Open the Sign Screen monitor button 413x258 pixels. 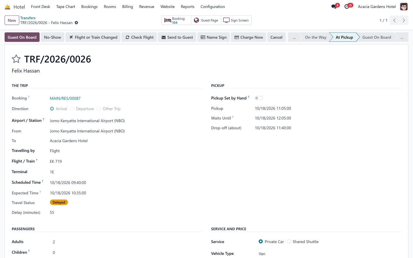(236, 20)
